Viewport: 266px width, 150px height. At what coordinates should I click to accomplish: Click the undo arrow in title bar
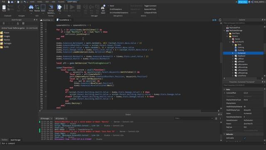(25, 2)
